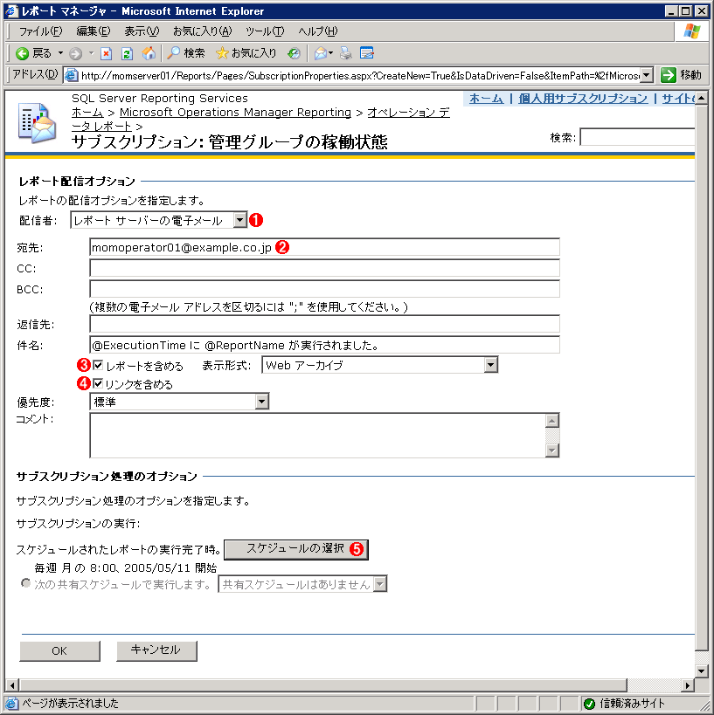Click the green Go (移動) arrow icon
The width and height of the screenshot is (714, 715).
tap(668, 75)
